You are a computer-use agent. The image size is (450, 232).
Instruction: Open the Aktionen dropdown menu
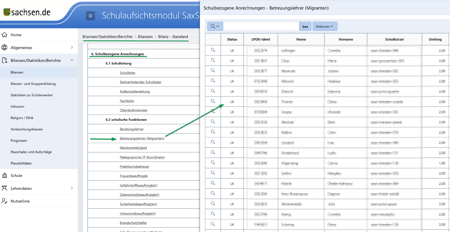click(325, 26)
